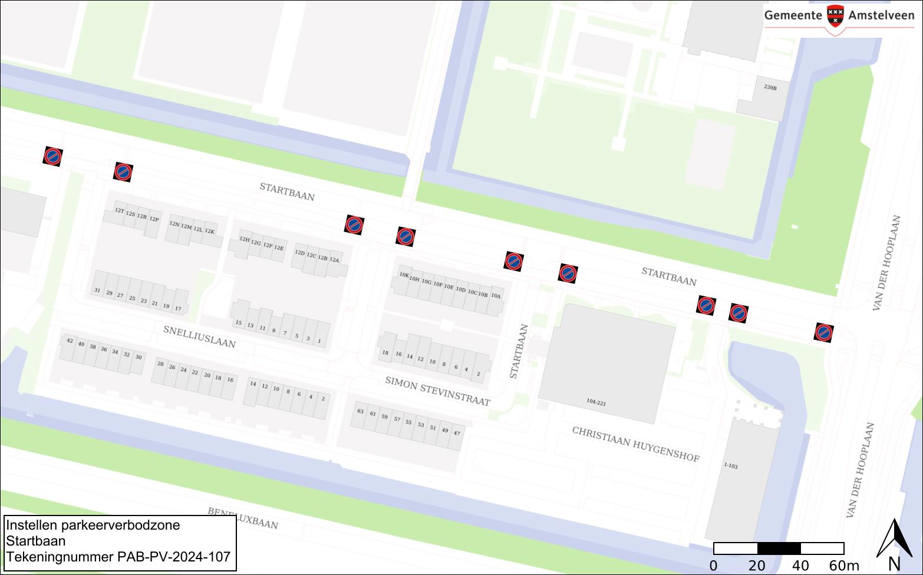923x575 pixels.
Task: Click the Simon Stevinstraat street label
Action: (x=437, y=391)
